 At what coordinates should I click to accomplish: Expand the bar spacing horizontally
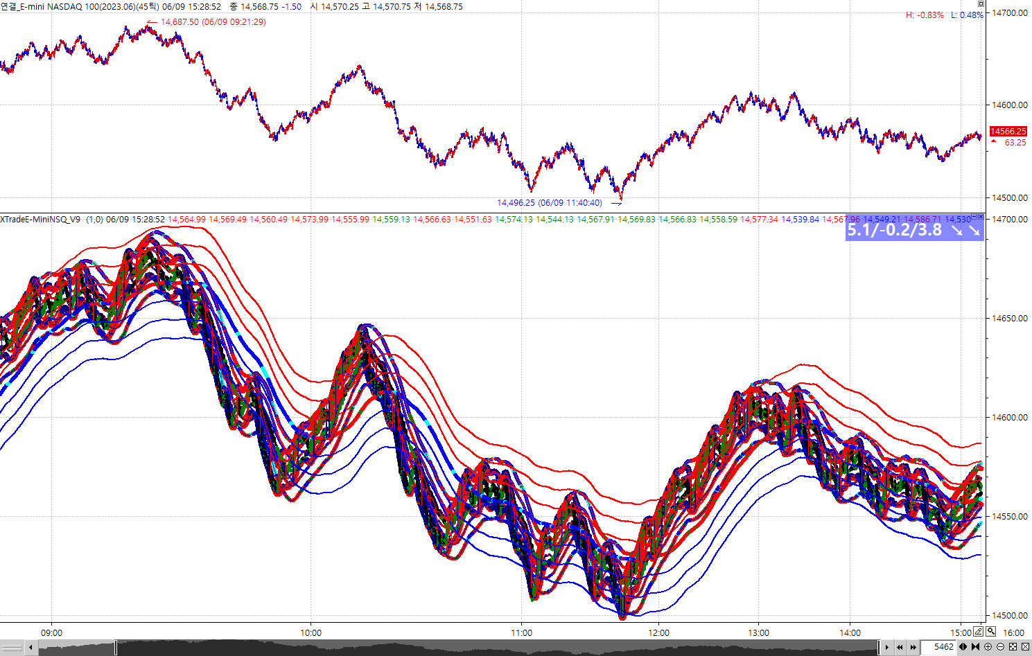click(963, 647)
